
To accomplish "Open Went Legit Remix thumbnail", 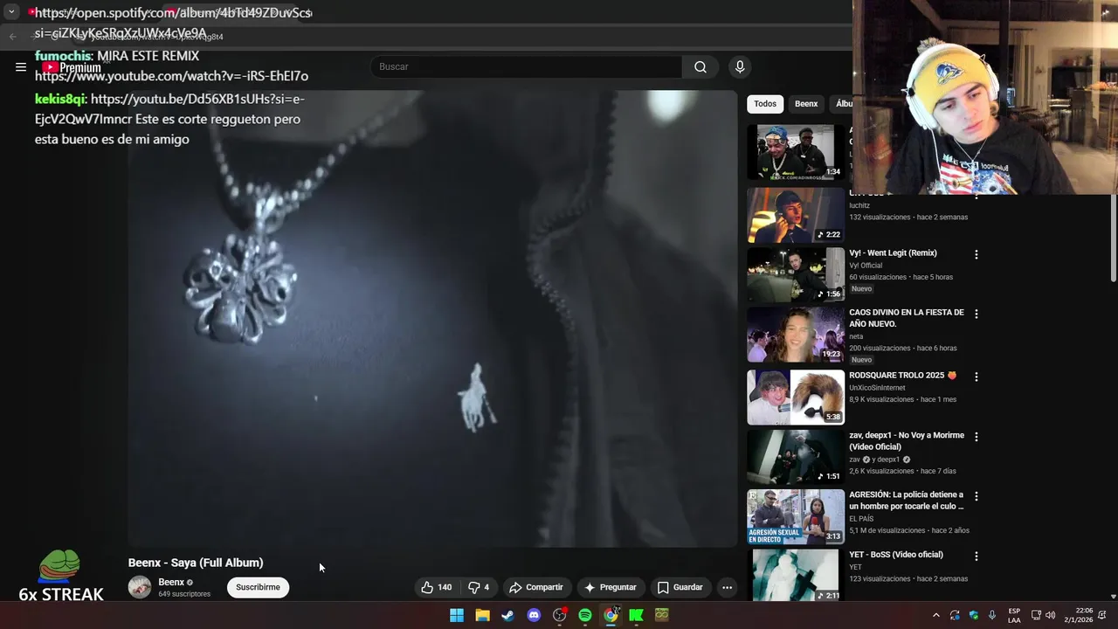I will pyautogui.click(x=796, y=274).
